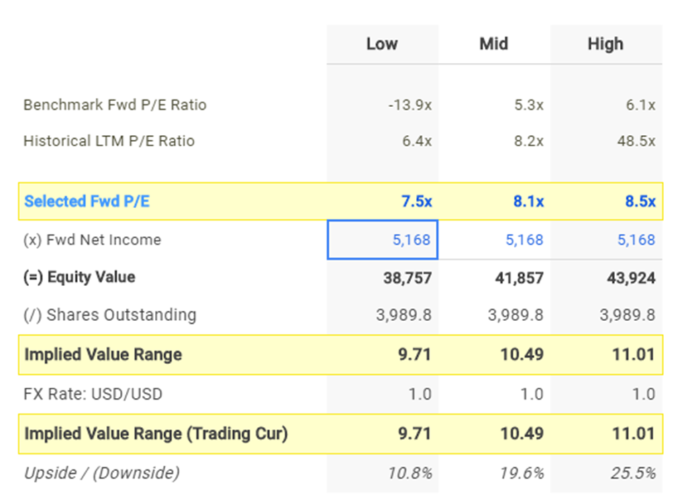
Task: Click the 48.5x historical P/E value
Action: point(636,141)
